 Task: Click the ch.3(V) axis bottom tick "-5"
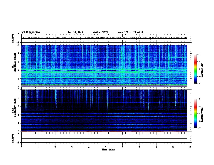click(x=18, y=143)
